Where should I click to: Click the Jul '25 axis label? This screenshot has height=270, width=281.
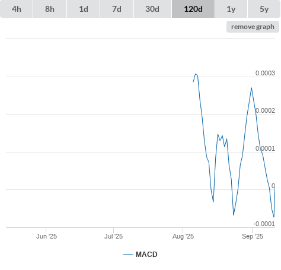(114, 236)
